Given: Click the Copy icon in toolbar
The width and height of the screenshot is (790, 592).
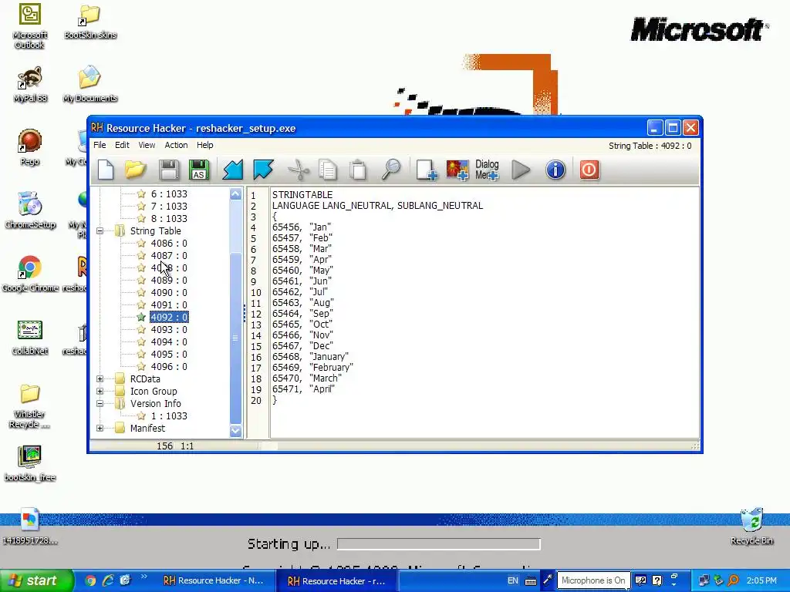Looking at the screenshot, I should coord(328,170).
